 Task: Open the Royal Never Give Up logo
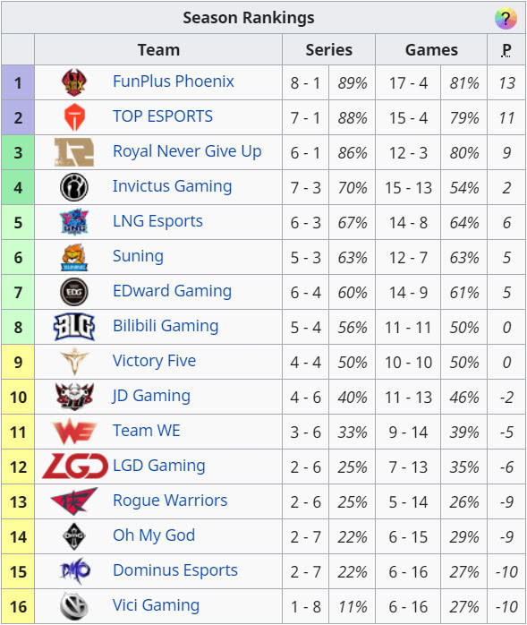74,152
